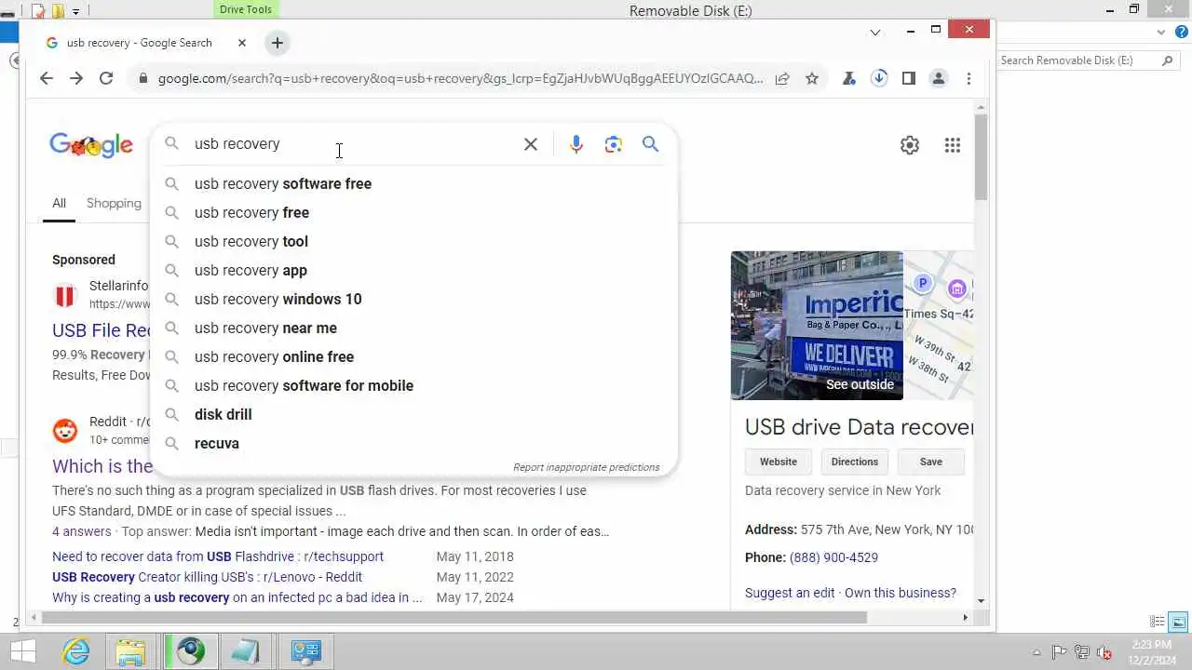Click the horizontal scrollbar thumb
Viewport: 1192px width, 670px height.
click(454, 617)
